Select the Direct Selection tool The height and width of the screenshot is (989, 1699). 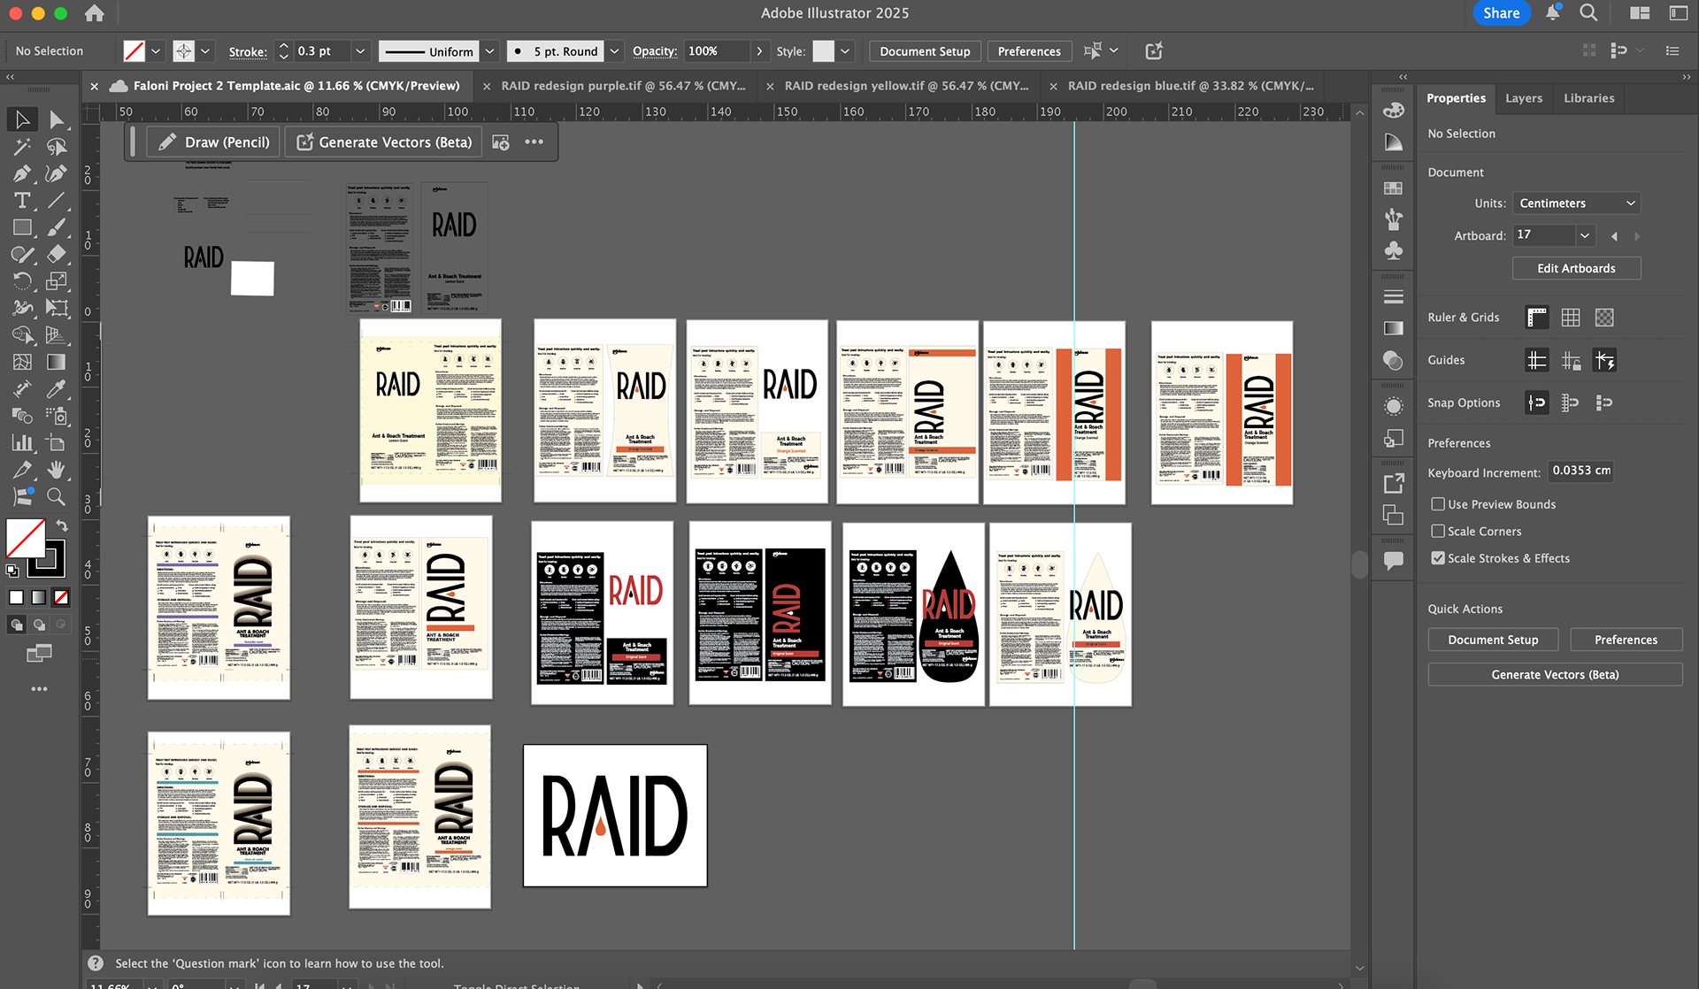[57, 119]
